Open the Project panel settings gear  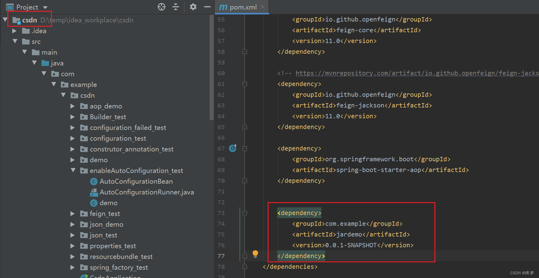(193, 7)
